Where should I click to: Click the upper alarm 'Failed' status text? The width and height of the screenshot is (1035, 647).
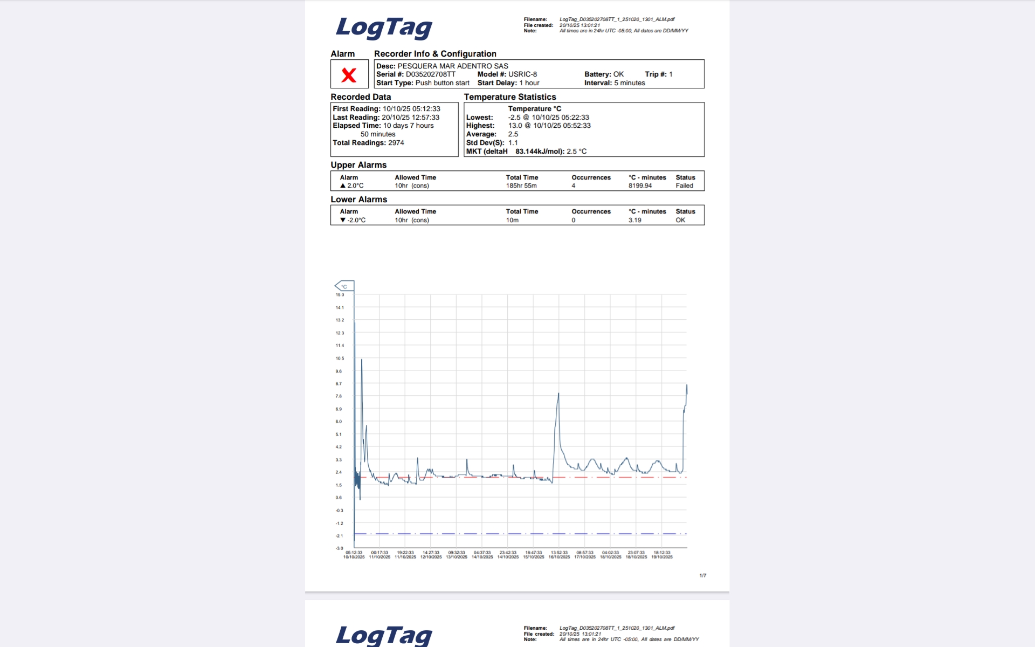tap(684, 185)
